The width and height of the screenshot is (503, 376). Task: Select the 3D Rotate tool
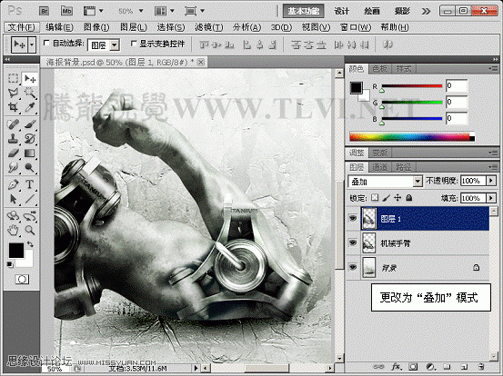point(13,216)
